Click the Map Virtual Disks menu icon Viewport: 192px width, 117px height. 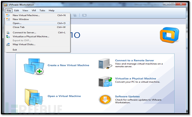click(8, 44)
